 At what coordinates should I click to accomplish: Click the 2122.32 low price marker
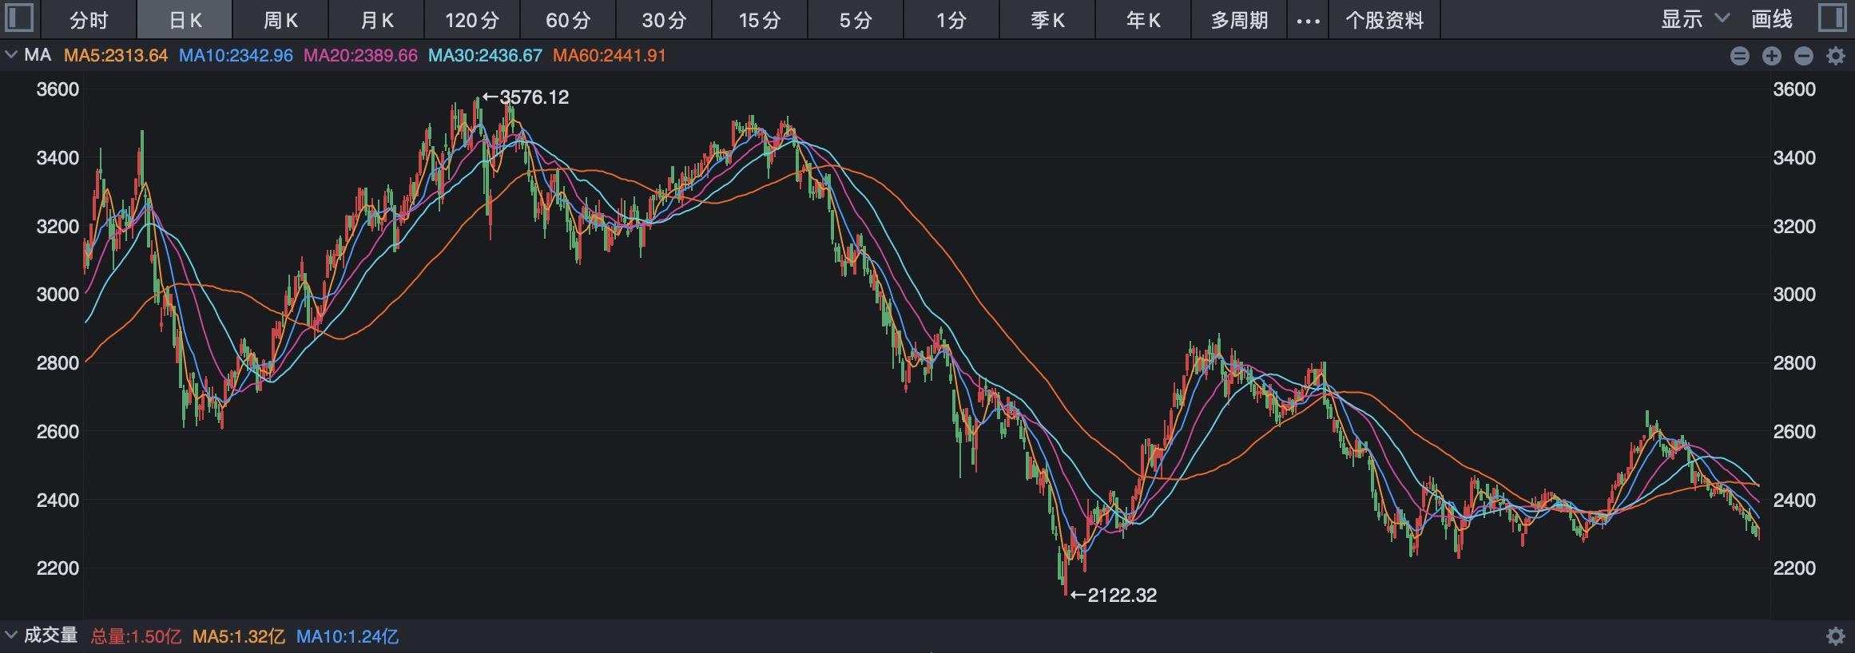point(1113,595)
